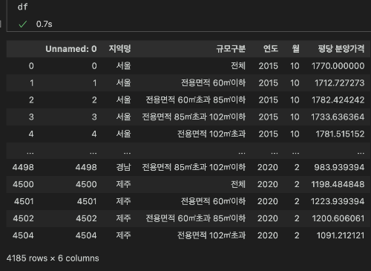The height and width of the screenshot is (271, 371).
Task: Click month value 2 in row 4504
Action: tap(297, 235)
